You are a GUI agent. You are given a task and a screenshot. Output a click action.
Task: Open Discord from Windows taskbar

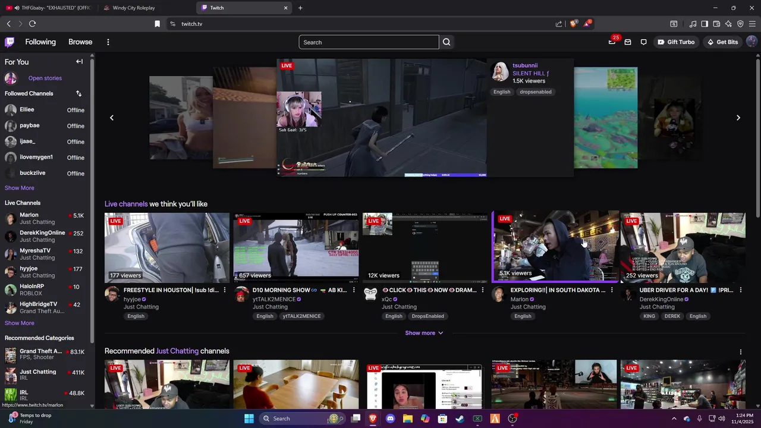[390, 418]
